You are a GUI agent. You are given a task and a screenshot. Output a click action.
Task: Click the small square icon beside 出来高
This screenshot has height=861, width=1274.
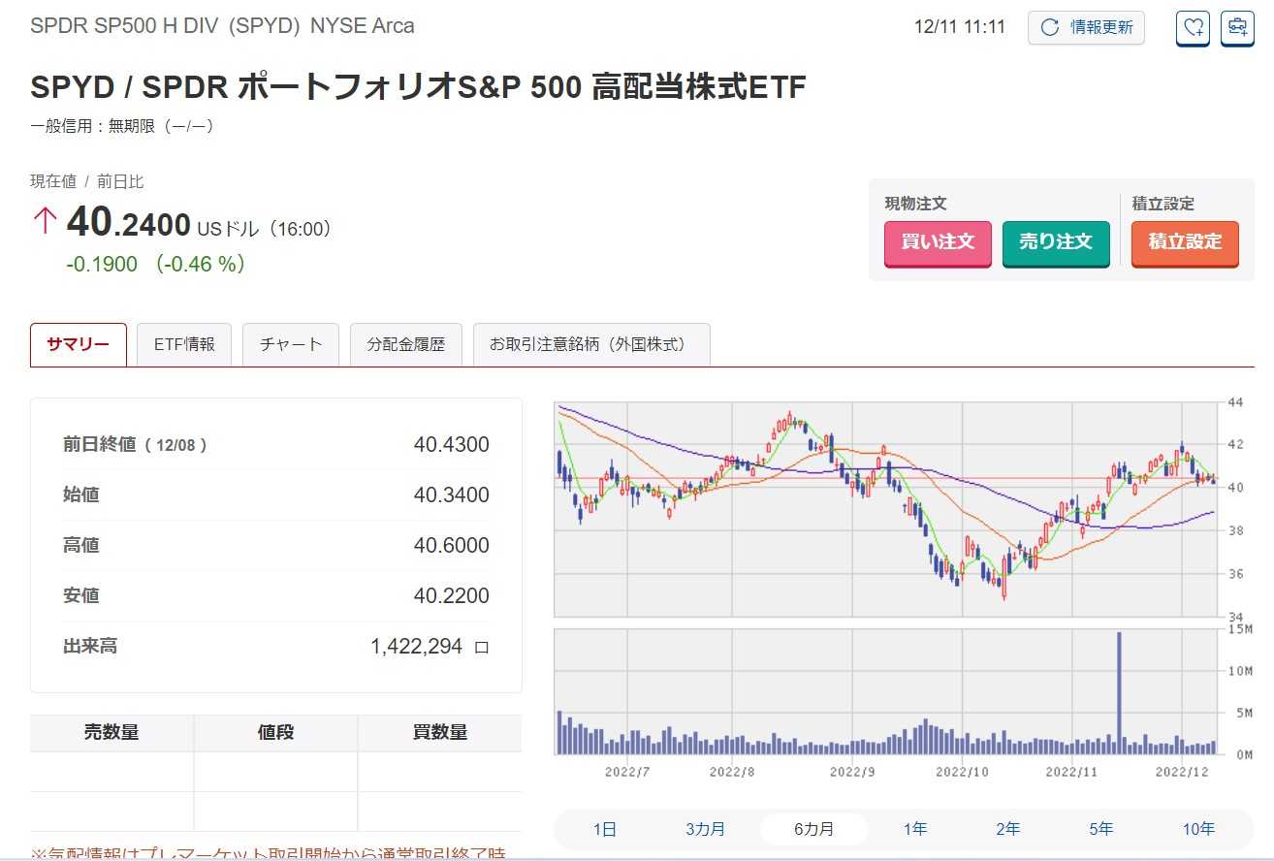(x=482, y=648)
